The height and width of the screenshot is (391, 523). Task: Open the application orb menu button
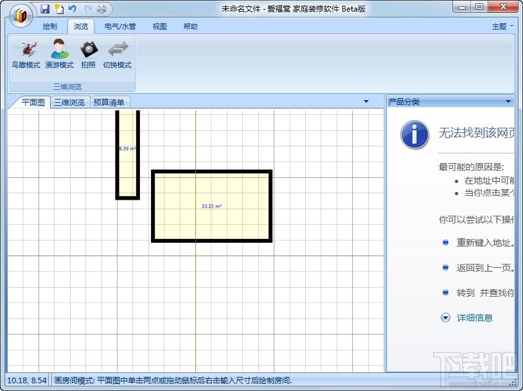[21, 15]
